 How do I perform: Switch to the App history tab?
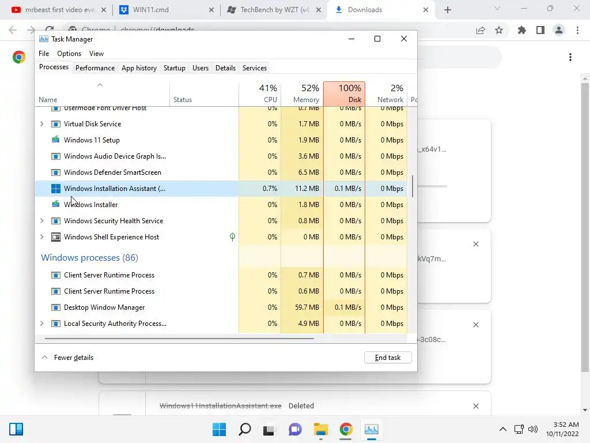point(139,68)
